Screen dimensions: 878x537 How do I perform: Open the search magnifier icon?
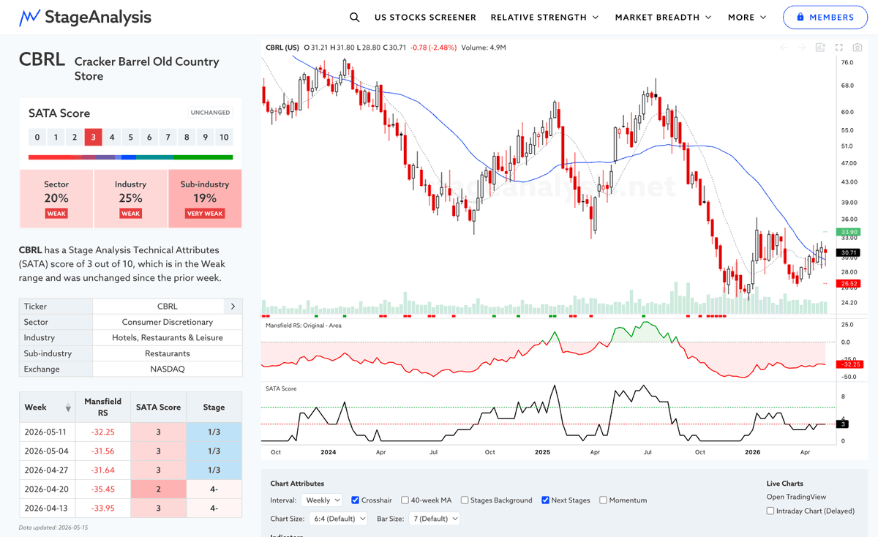[354, 17]
